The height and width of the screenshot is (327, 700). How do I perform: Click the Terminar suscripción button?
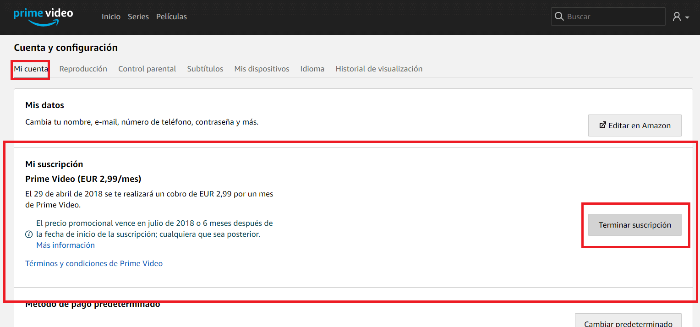pyautogui.click(x=635, y=225)
